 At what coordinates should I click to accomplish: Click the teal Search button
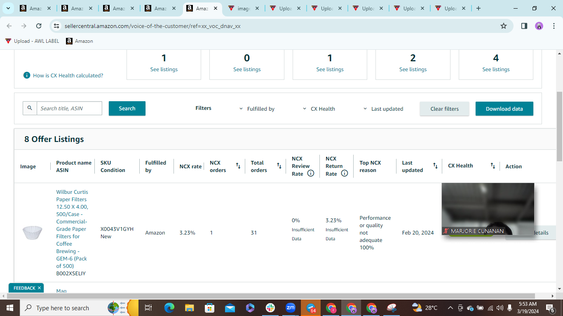coord(127,108)
